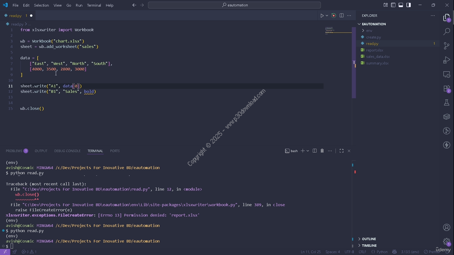
Task: Toggle the left side bar layout button
Action: pyautogui.click(x=393, y=5)
